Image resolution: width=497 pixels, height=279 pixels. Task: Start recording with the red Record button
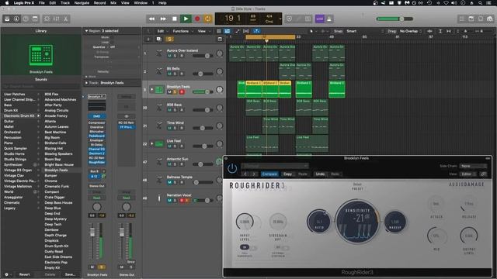pos(197,19)
